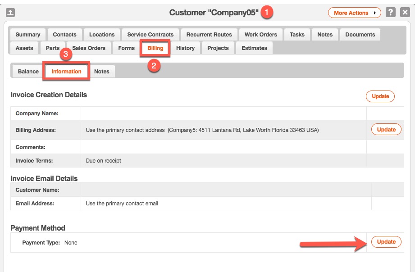Click the upload arrow icon in title bar
Viewport: 415px width, 272px height.
click(x=10, y=13)
